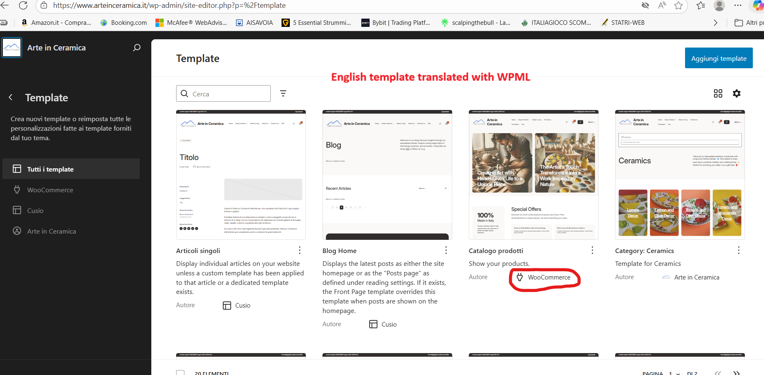Click the Cerca search field

coord(223,93)
